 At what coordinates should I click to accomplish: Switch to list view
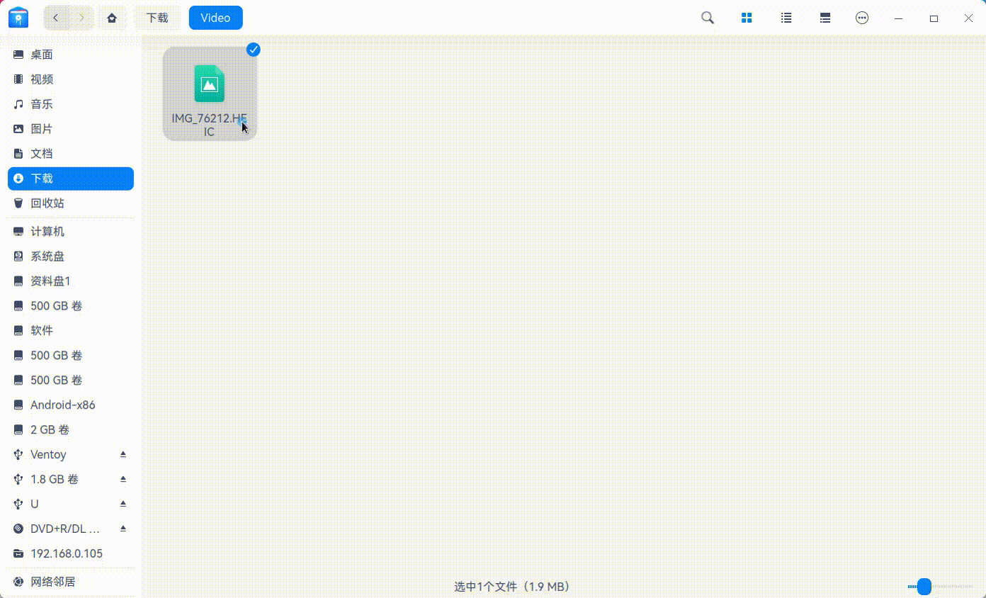point(786,18)
